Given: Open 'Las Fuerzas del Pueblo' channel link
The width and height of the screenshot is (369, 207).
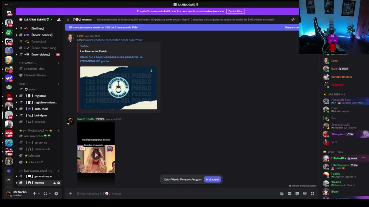Looking at the screenshot, I should [x=94, y=51].
